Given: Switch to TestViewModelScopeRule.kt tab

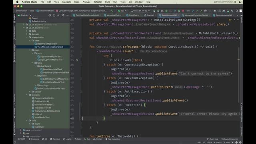Looking at the screenshot, I should 87,15.
